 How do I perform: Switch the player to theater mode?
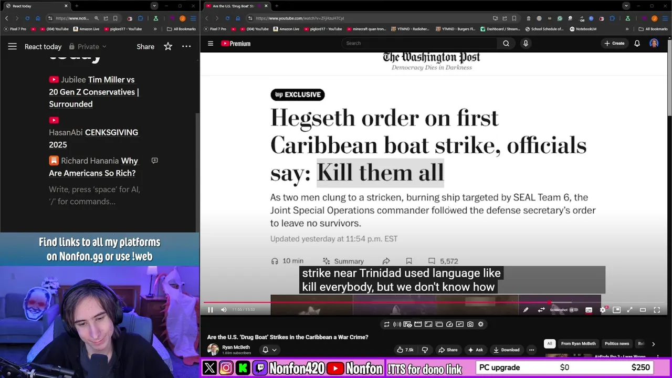pos(643,310)
